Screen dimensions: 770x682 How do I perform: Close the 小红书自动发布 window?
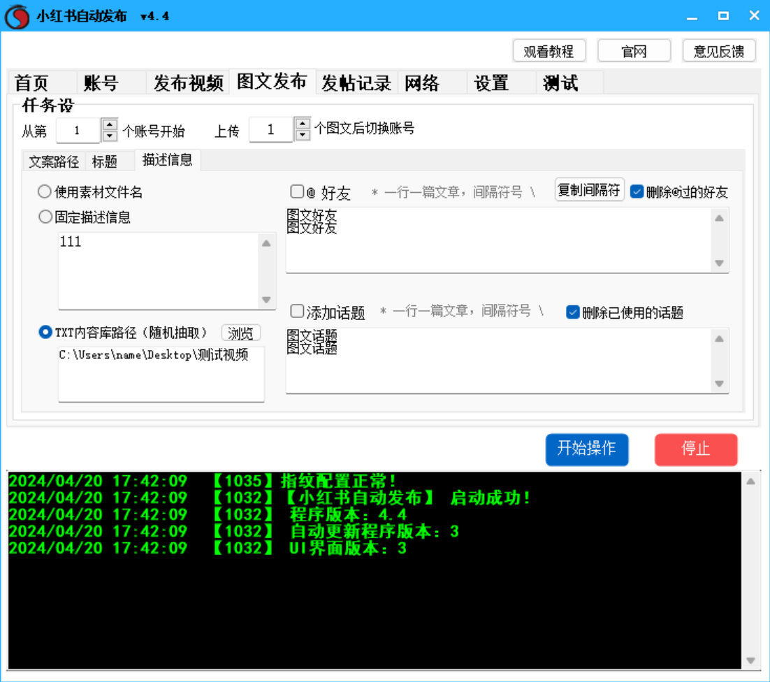pyautogui.click(x=755, y=16)
